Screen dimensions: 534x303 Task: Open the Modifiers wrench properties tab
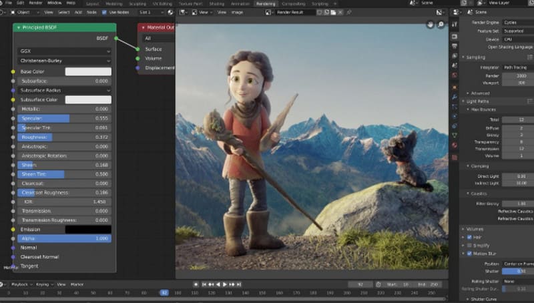click(455, 97)
